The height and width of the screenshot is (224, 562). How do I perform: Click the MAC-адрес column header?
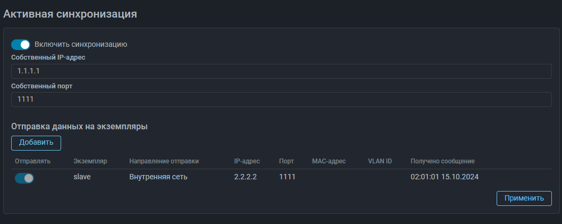point(329,161)
